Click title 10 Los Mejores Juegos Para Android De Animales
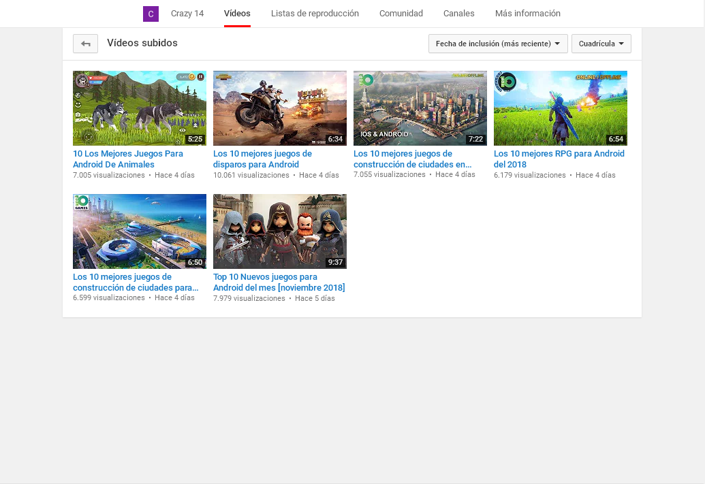This screenshot has height=484, width=705. coord(127,159)
